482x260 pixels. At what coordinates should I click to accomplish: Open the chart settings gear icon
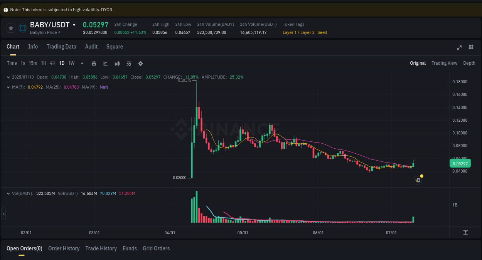(140, 63)
